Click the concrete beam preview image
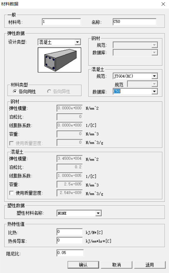 pyautogui.click(x=59, y=60)
